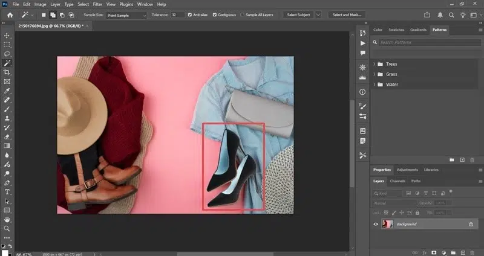Switch to the Adjustments tab
The height and width of the screenshot is (256, 484).
pos(407,170)
